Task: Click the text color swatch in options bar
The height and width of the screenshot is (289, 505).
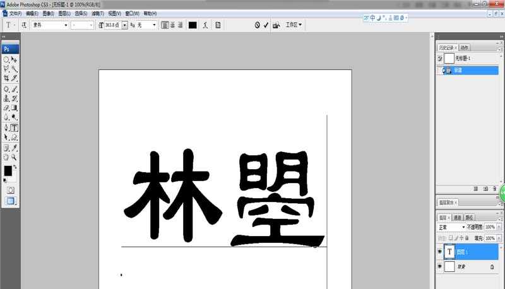Action: tap(193, 25)
